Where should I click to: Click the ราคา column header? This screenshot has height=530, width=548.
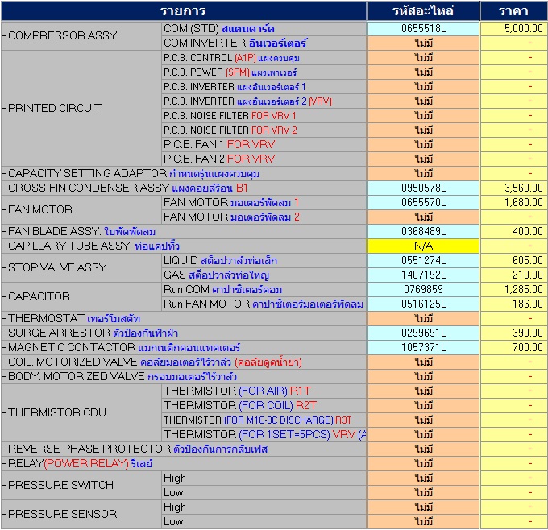point(514,10)
